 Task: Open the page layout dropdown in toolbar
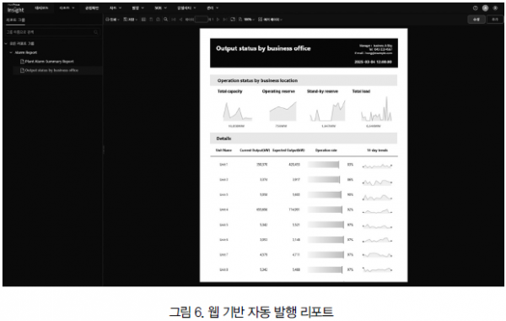click(270, 19)
